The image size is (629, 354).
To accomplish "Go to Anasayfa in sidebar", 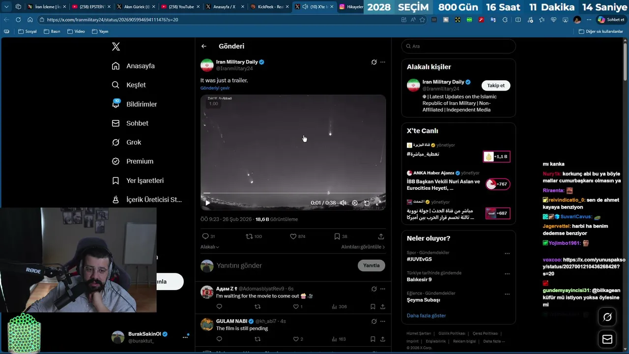I will tap(133, 66).
